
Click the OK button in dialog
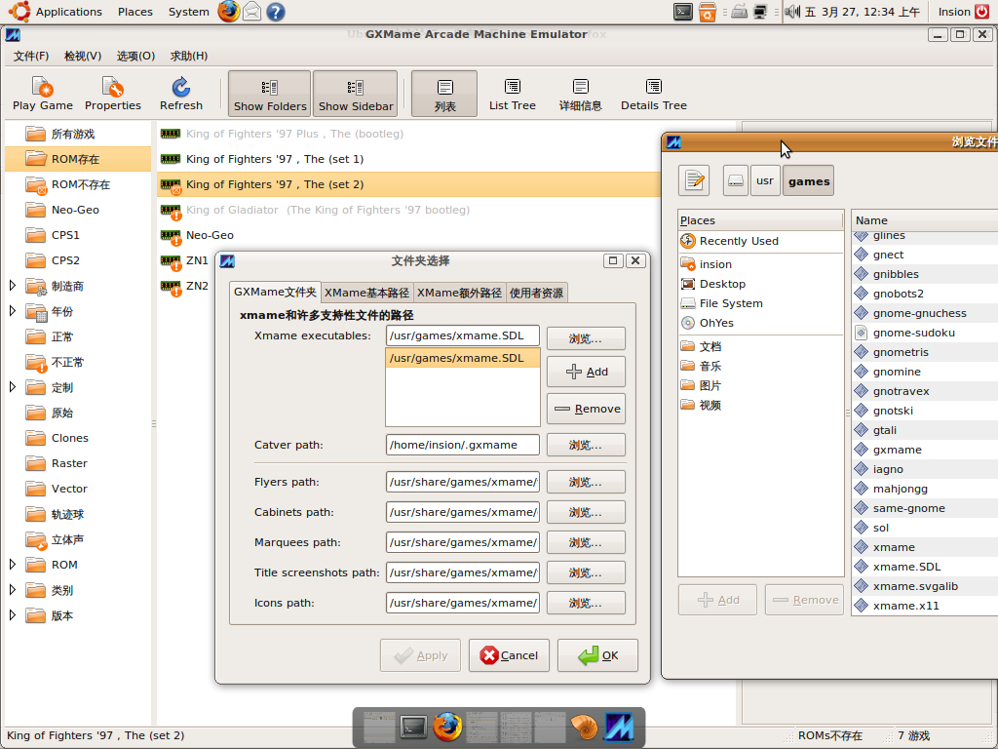(597, 655)
